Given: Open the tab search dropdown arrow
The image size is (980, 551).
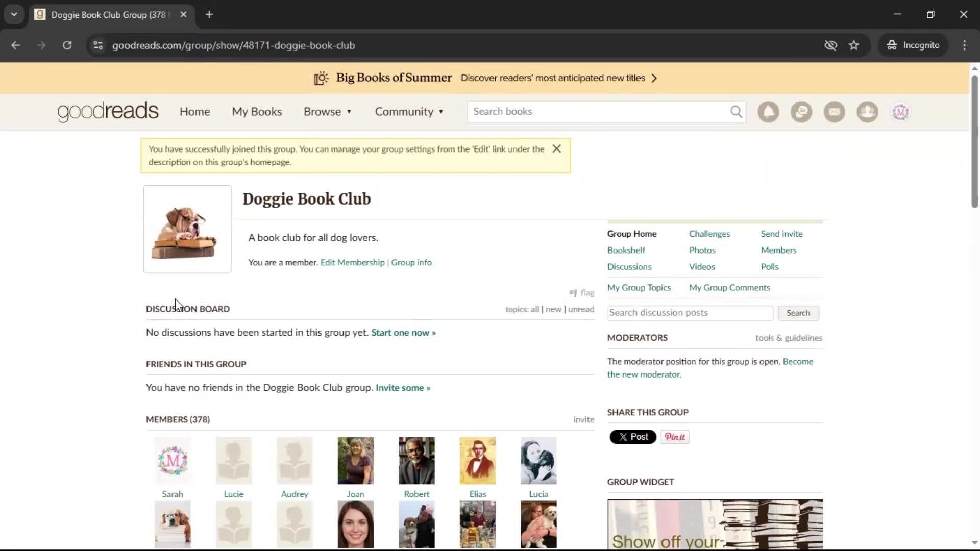Looking at the screenshot, I should 14,15.
